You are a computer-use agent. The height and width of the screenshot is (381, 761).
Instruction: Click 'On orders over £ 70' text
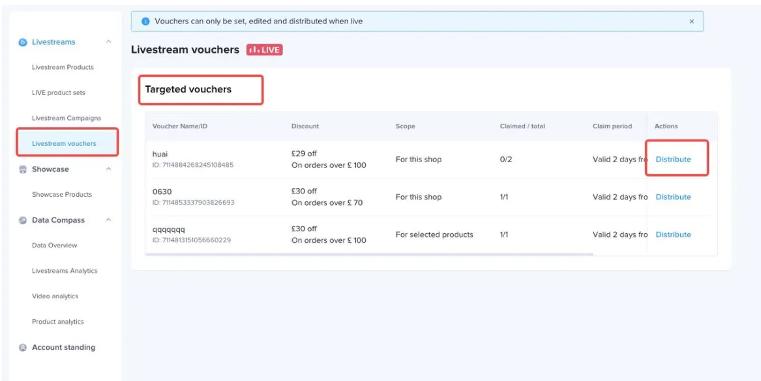point(327,203)
